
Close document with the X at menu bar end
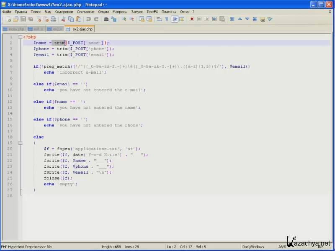[330, 12]
